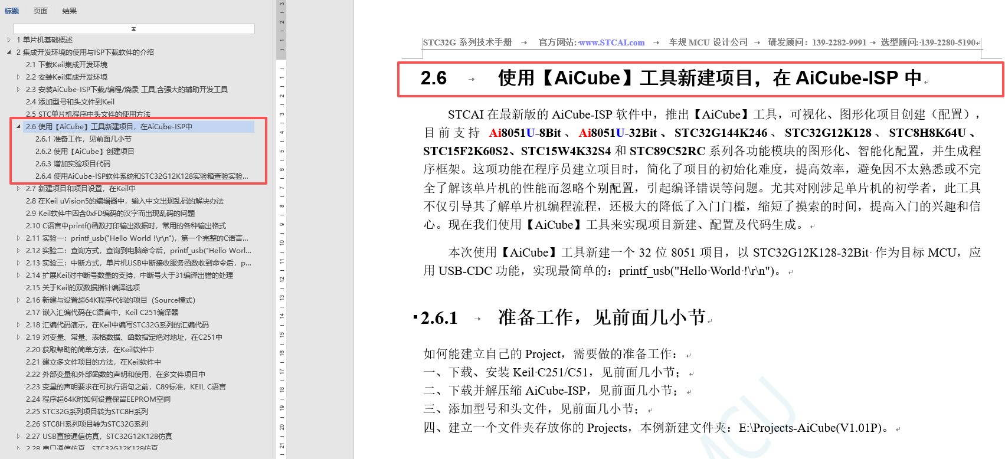Image resolution: width=1005 pixels, height=459 pixels.
Task: Go to 2.8 在Keil uVision5的编辑器中 heading
Action: [x=125, y=201]
